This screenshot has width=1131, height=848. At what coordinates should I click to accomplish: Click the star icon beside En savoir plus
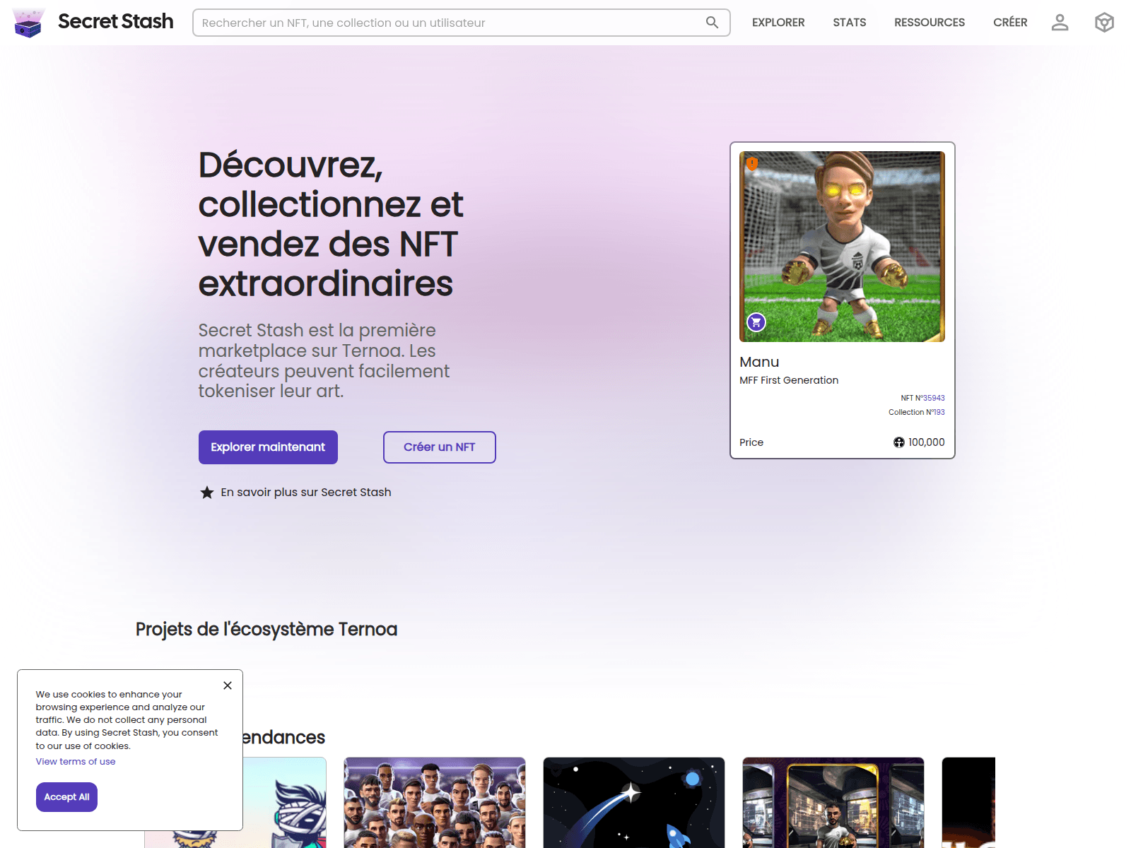tap(207, 493)
